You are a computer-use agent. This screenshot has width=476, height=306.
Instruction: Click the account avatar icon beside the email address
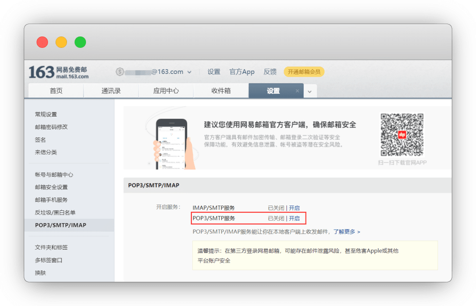(120, 72)
